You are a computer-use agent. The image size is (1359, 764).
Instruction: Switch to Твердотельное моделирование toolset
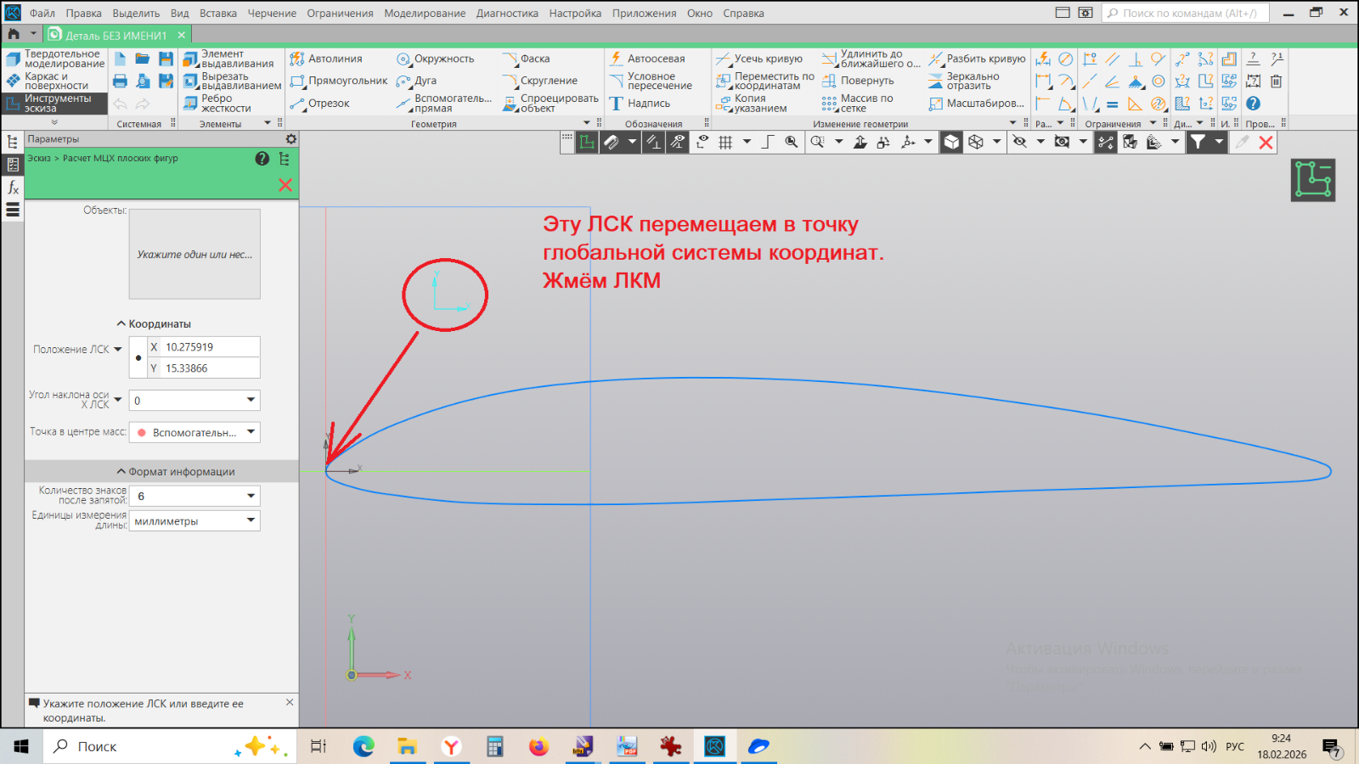tap(56, 59)
